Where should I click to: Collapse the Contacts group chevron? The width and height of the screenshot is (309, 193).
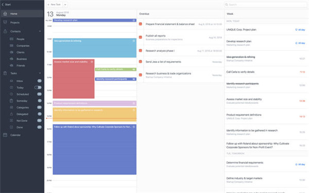click(x=40, y=31)
